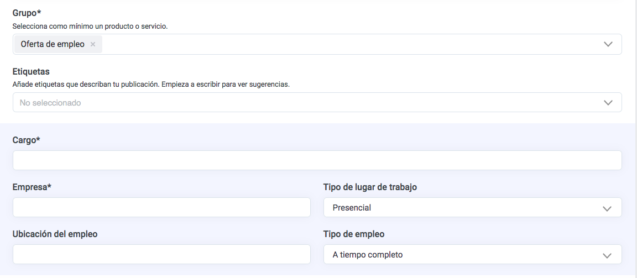Image resolution: width=637 pixels, height=278 pixels.
Task: Click into the Empresa input box
Action: point(161,207)
